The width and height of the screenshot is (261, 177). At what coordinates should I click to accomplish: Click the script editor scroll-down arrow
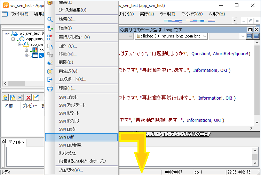257,123
